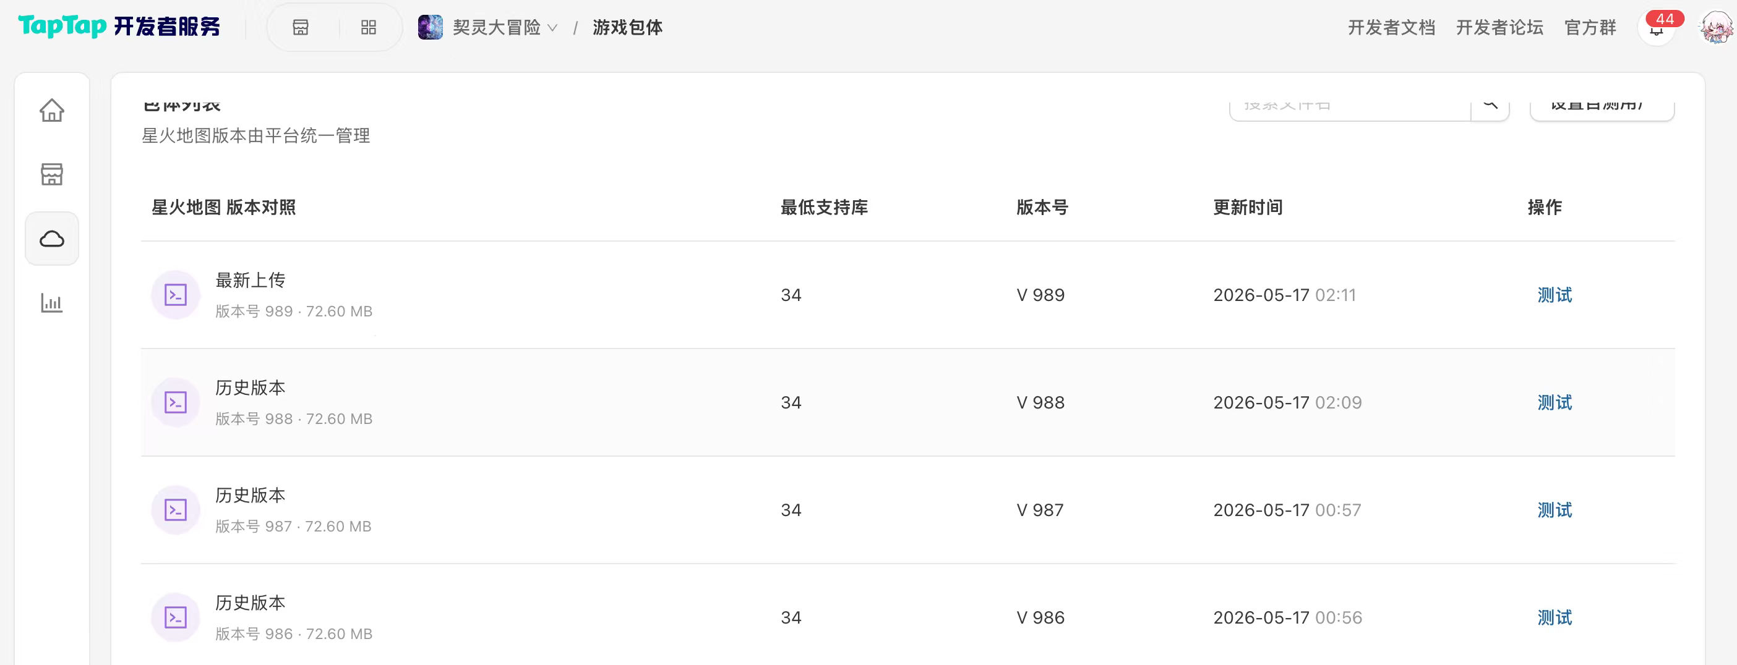This screenshot has width=1737, height=665.
Task: Click the storefront icon in header
Action: click(x=301, y=28)
